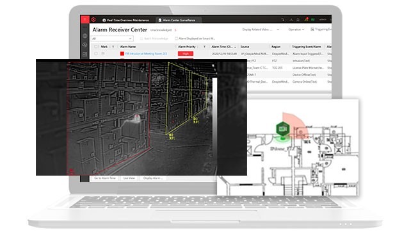
Task: Click the alarm warning icon with red badge
Action: (306, 20)
